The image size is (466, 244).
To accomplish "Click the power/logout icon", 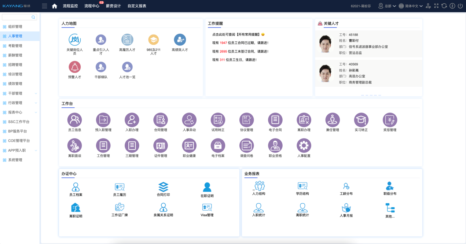I will (460, 6).
